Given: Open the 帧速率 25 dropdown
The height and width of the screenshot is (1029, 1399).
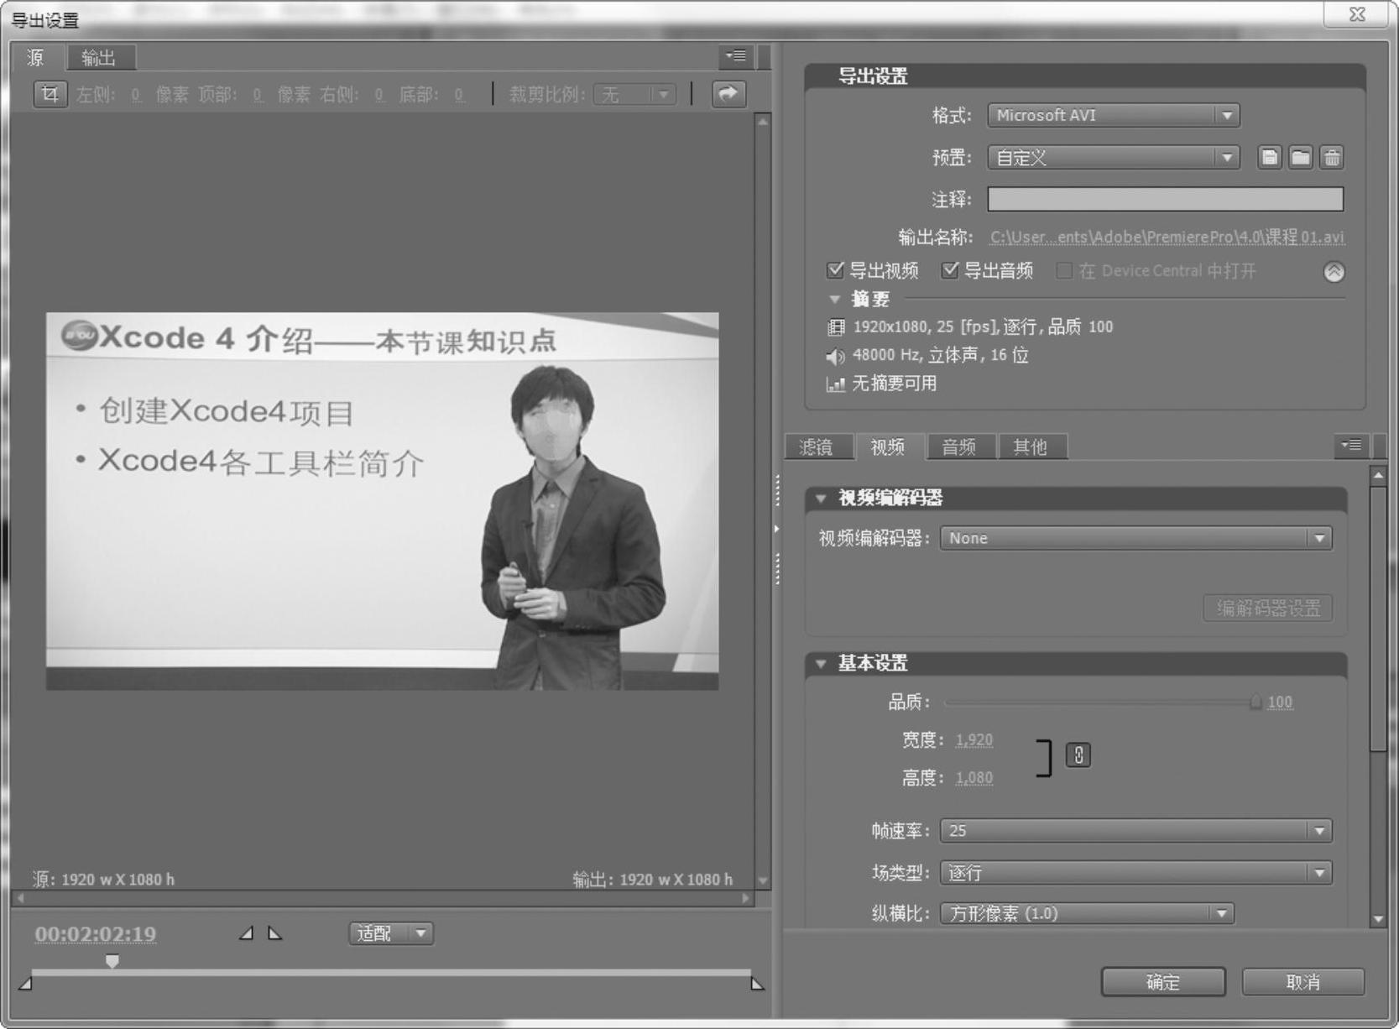Looking at the screenshot, I should [x=1136, y=830].
